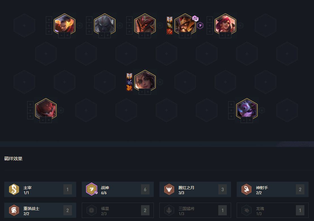Click the golden-helmet champion with purple emblem
Viewport: 314px width, 221px height.
(185, 25)
